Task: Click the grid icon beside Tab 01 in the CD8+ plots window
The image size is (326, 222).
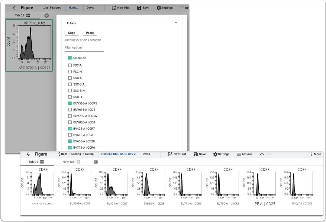Action: (42, 162)
